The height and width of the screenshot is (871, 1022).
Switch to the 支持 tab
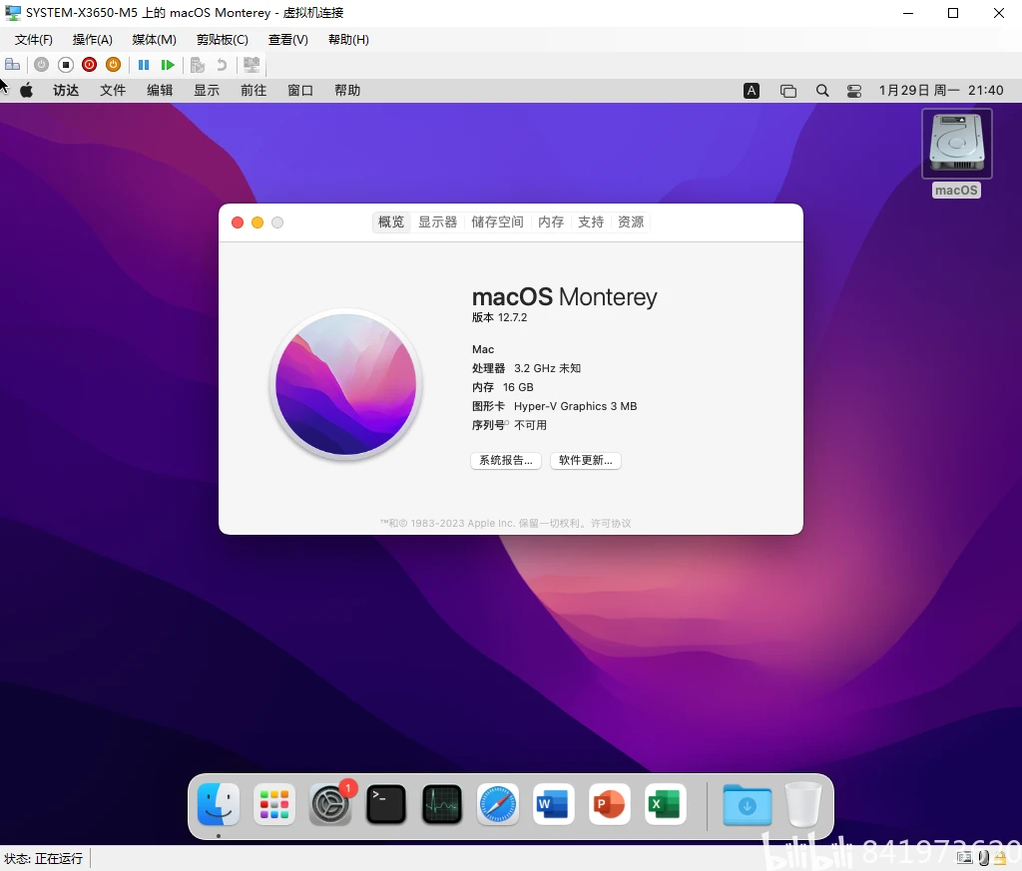coord(591,222)
